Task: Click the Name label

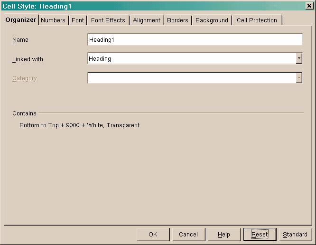Action: pyautogui.click(x=20, y=40)
